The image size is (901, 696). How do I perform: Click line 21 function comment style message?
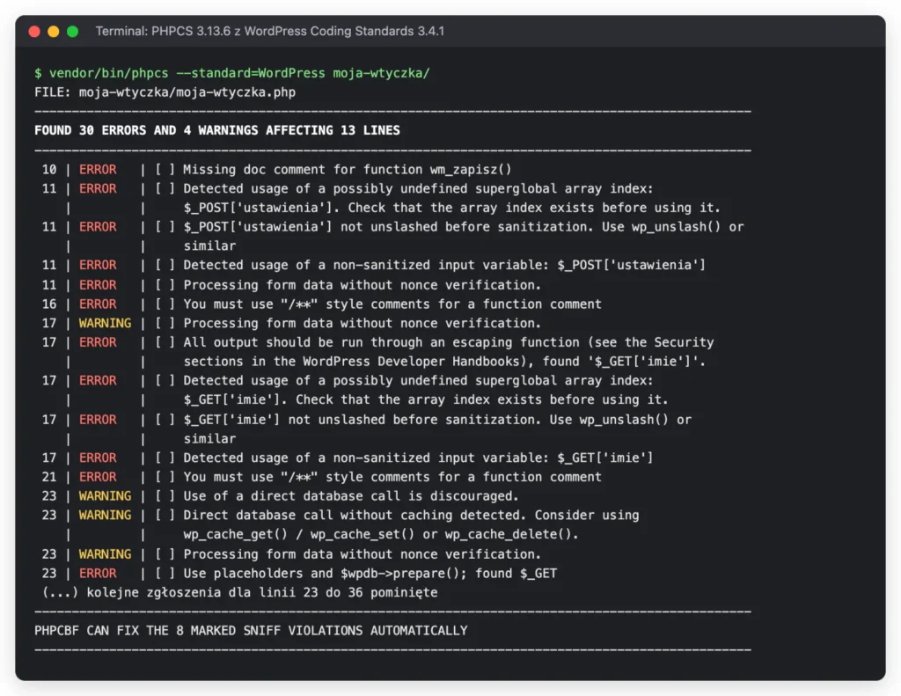(x=392, y=477)
